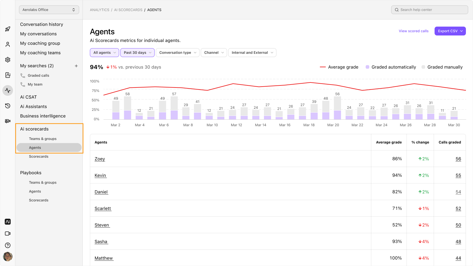
Task: Open the Scarlett agent link
Action: click(103, 209)
